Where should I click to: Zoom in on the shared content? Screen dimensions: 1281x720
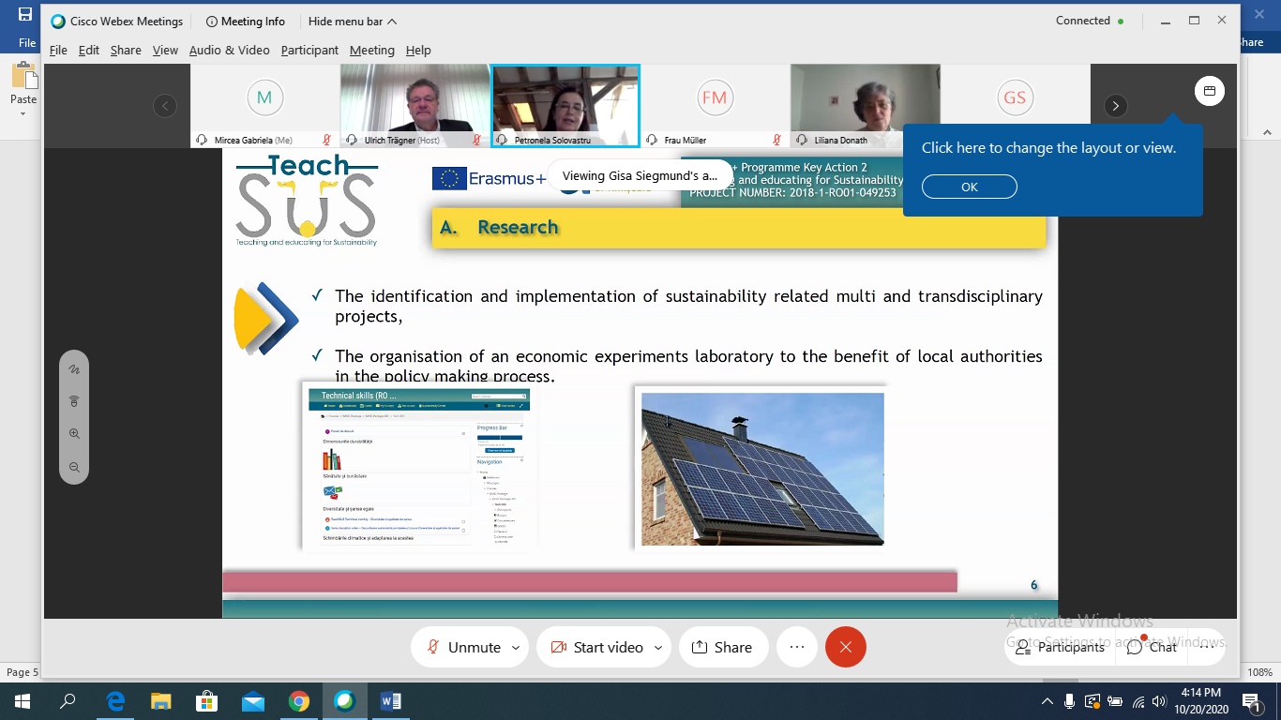click(x=74, y=434)
